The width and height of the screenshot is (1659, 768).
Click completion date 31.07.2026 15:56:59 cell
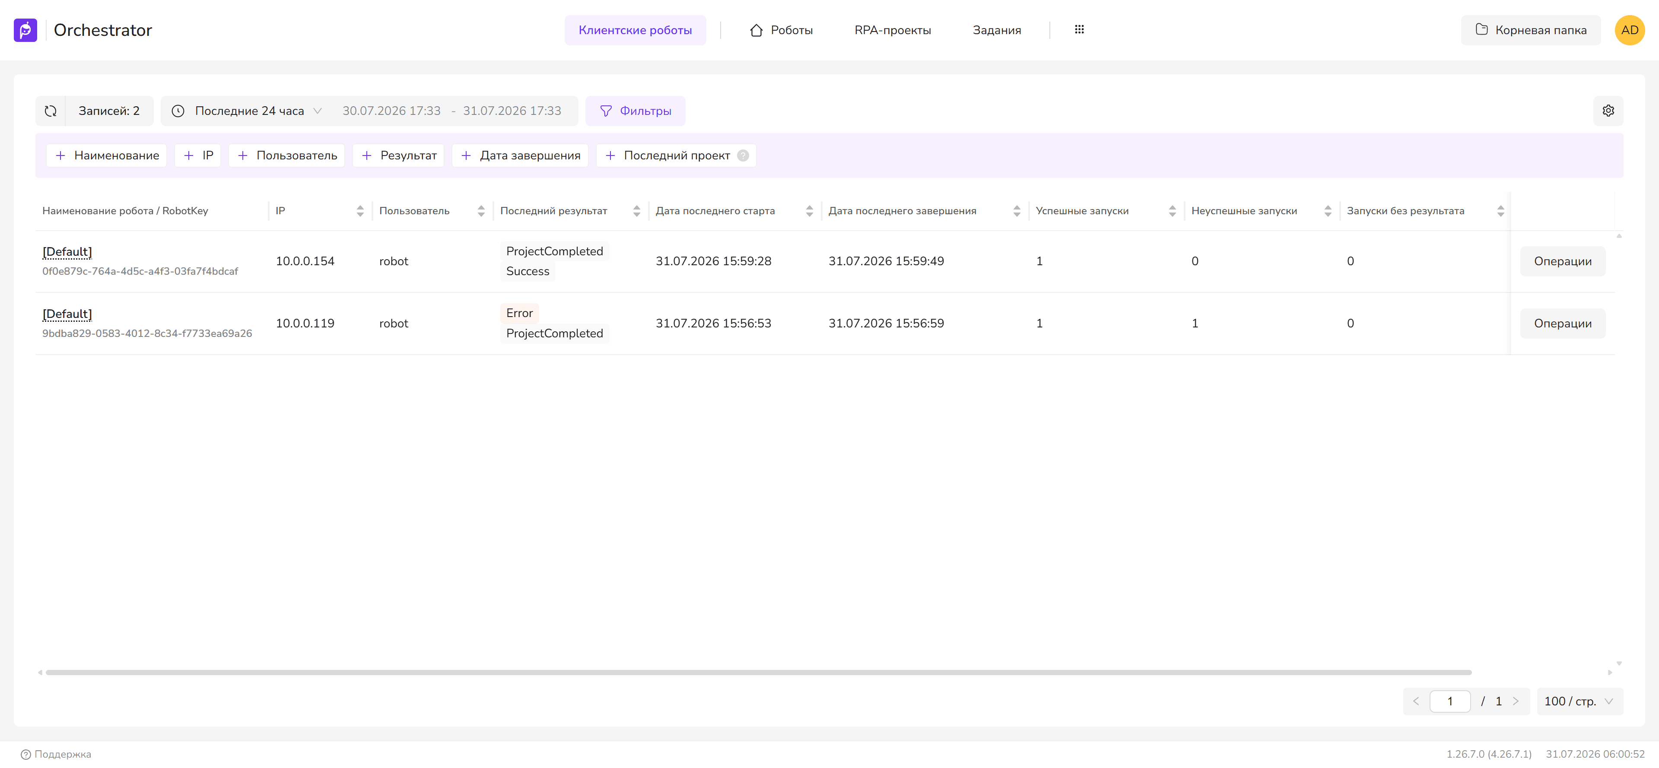tap(886, 323)
